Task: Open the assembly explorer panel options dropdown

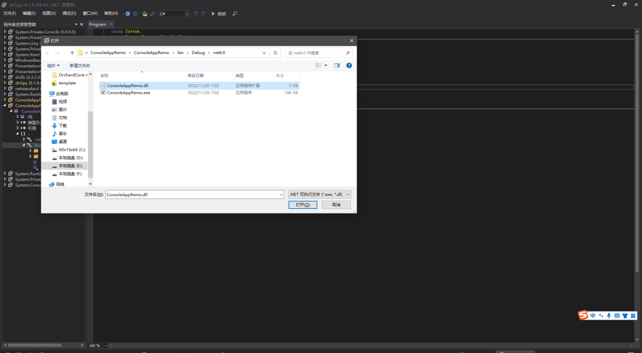Action: point(76,24)
